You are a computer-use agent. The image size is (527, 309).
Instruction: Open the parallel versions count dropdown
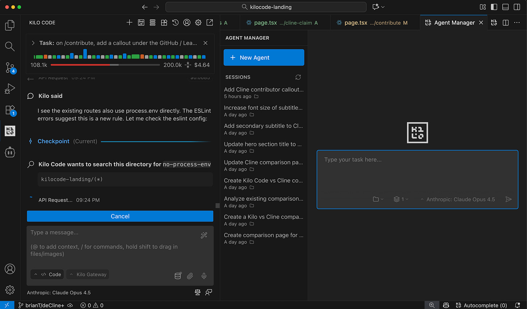401,199
